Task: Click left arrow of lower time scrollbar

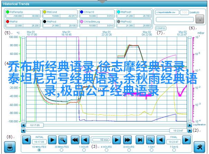Action: (23, 131)
